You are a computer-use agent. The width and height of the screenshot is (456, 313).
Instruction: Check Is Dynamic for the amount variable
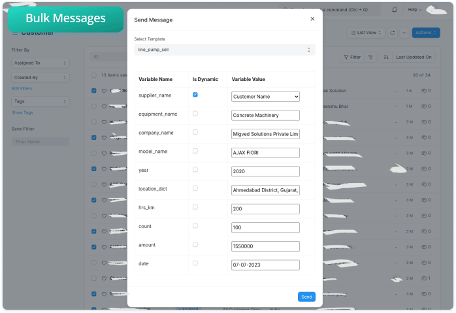click(195, 244)
